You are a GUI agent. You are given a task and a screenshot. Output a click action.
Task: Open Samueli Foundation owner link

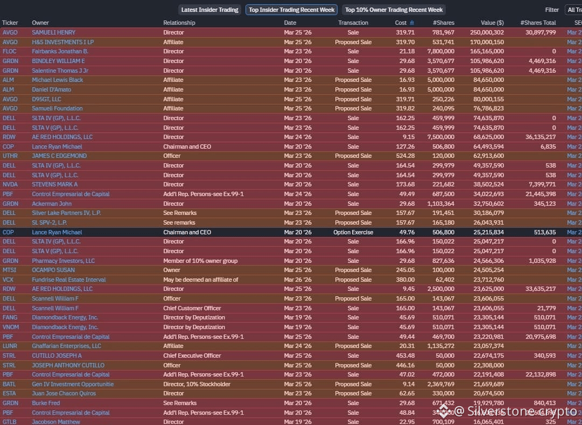57,108
